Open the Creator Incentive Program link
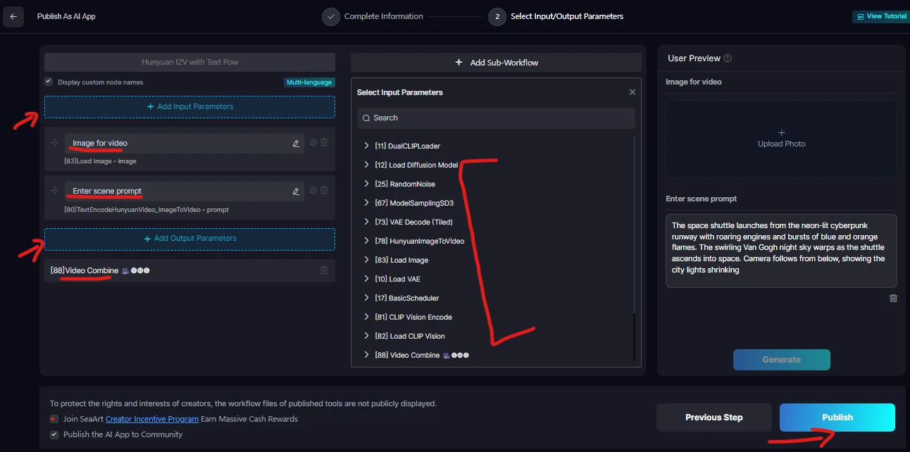 tap(151, 419)
